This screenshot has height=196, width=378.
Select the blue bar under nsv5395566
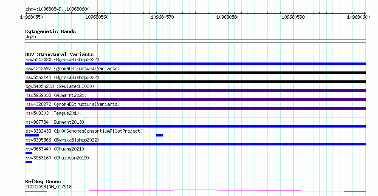pos(195,144)
